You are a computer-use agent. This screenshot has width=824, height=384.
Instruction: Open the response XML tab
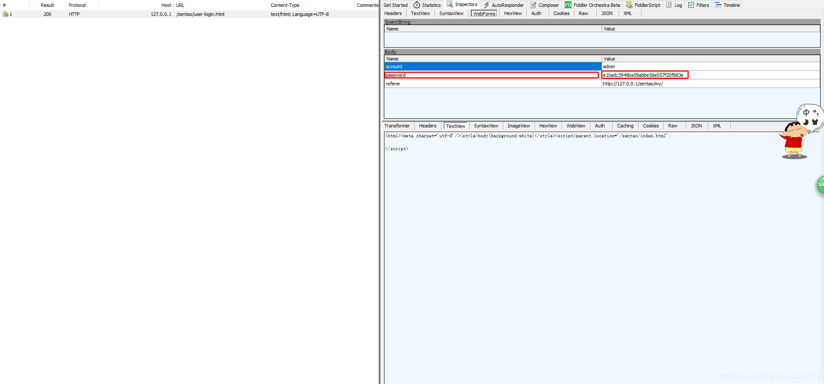pyautogui.click(x=717, y=126)
